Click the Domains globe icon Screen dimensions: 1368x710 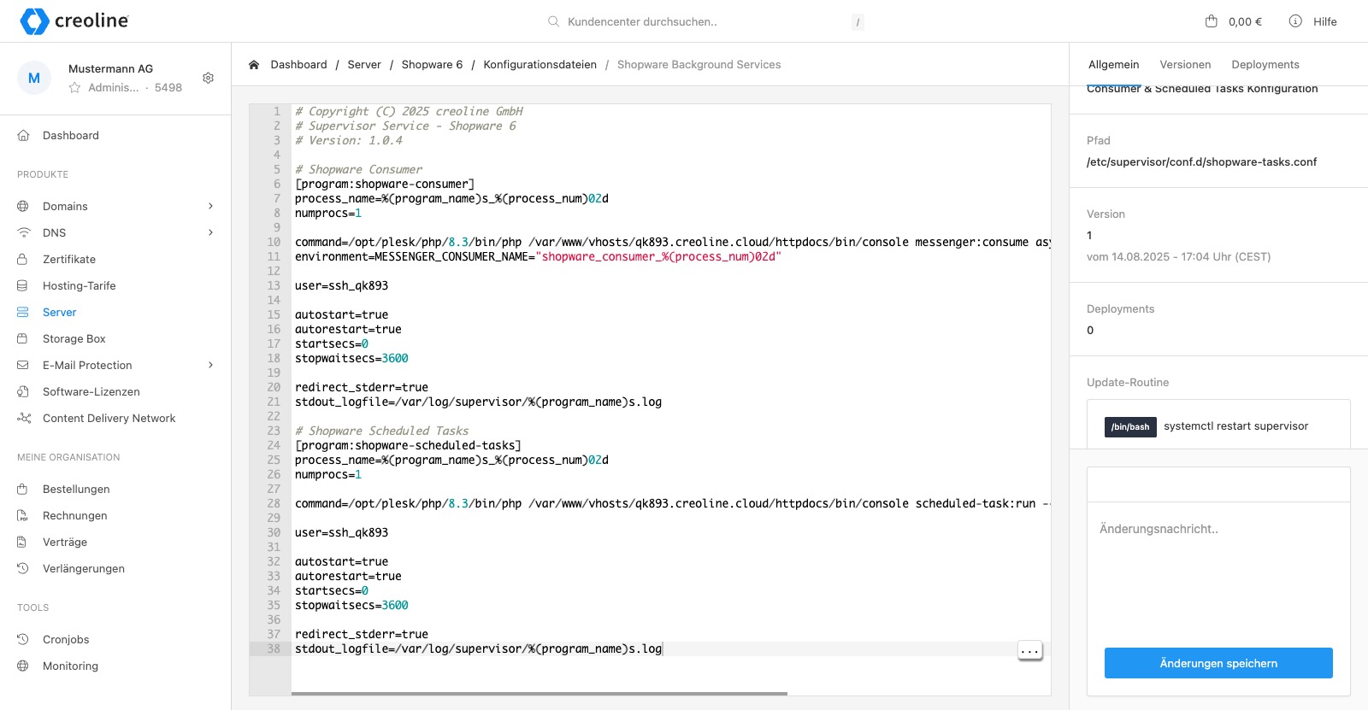click(x=23, y=206)
